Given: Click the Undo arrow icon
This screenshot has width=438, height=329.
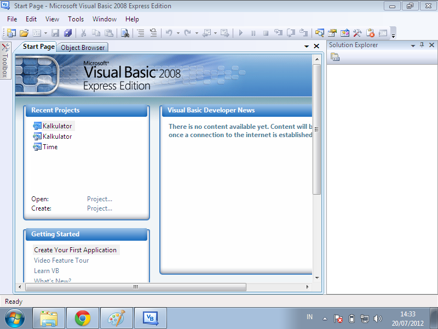Looking at the screenshot, I should click(169, 33).
